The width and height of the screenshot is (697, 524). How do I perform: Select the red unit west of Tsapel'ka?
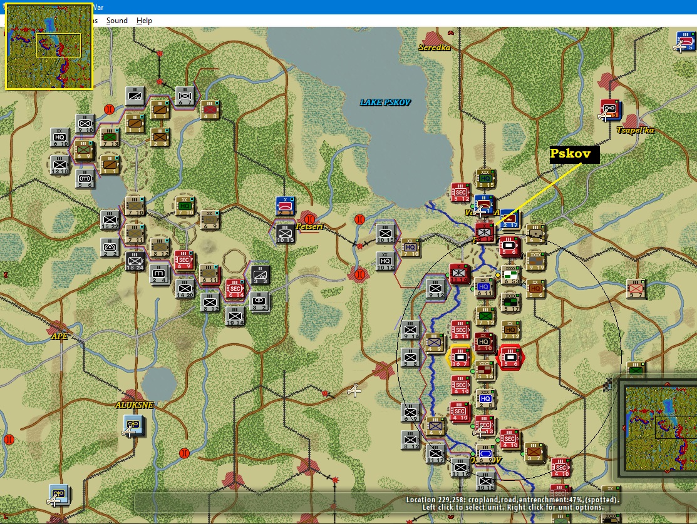(x=610, y=109)
